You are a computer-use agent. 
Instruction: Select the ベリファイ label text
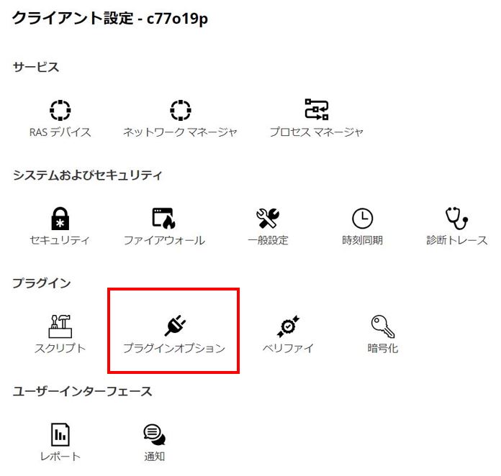pos(288,348)
